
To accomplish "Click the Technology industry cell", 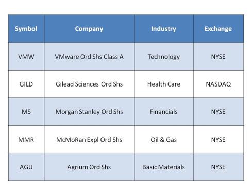I will [x=164, y=57].
